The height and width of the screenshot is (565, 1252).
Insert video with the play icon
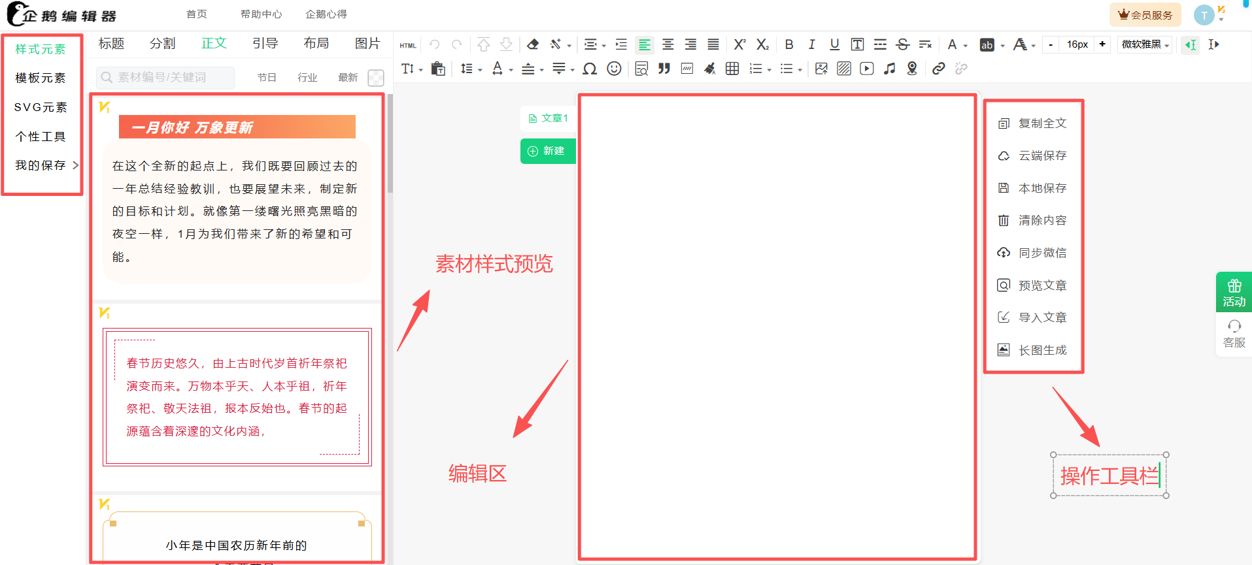pos(866,69)
